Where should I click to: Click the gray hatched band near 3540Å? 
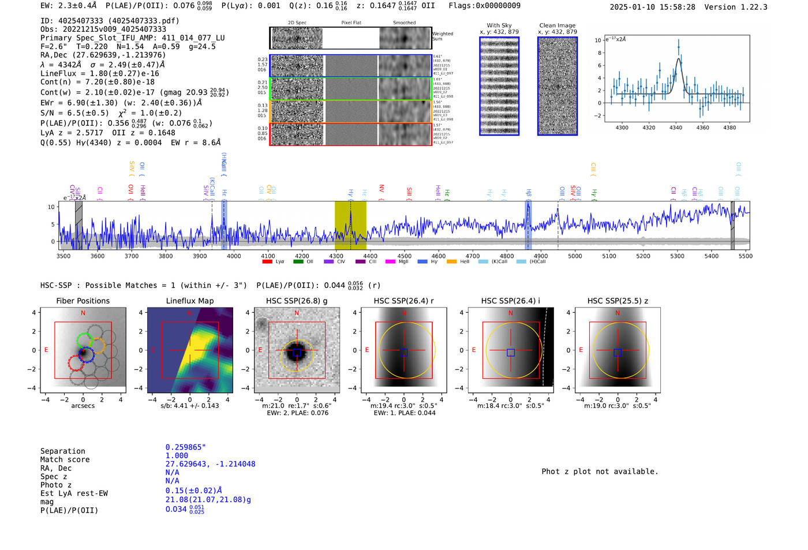point(78,226)
